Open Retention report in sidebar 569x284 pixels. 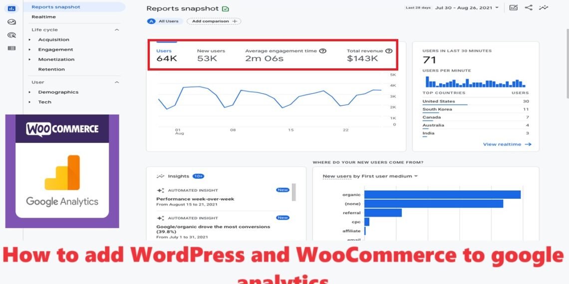(51, 69)
